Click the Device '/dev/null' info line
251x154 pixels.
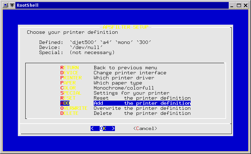click(71, 48)
